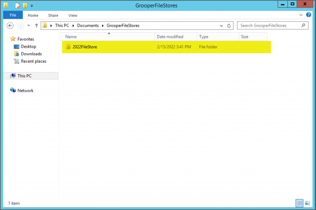Select This PC in the navigation pane

[x=31, y=76]
